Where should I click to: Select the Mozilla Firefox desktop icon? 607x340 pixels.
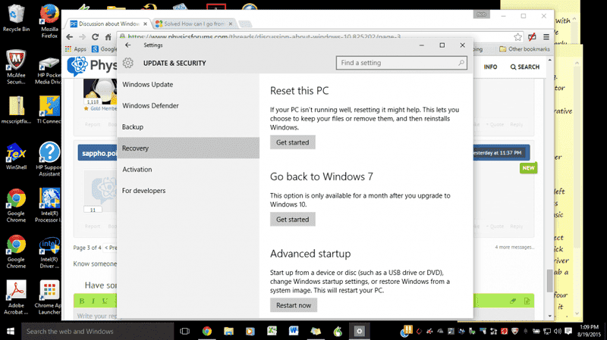pos(49,21)
